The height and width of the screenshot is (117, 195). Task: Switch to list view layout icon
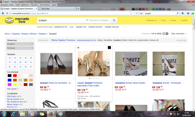[164, 34]
